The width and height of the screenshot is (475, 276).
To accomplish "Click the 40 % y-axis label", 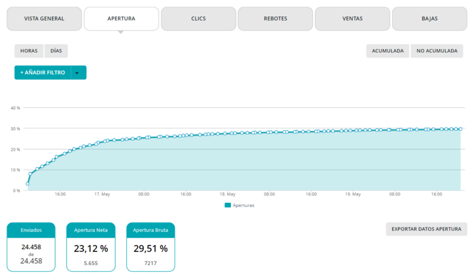I will coord(15,108).
